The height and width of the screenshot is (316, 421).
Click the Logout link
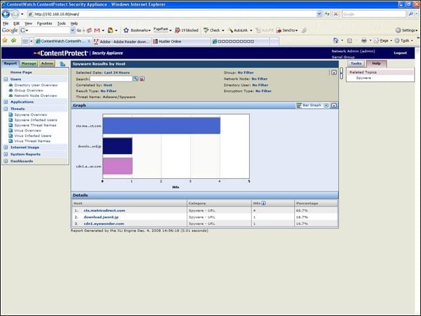click(x=401, y=53)
